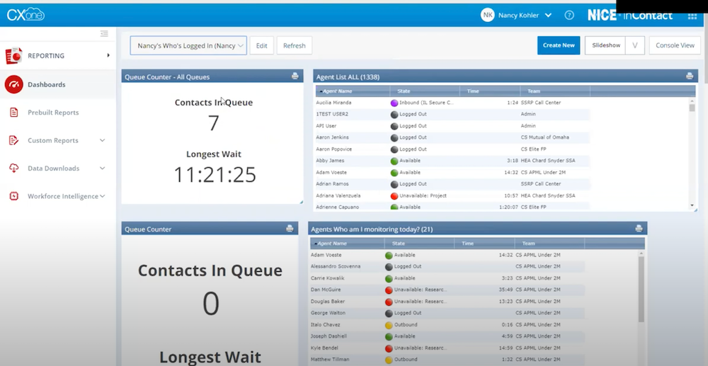Click the Dashboards gauge icon
The width and height of the screenshot is (708, 366).
14,84
